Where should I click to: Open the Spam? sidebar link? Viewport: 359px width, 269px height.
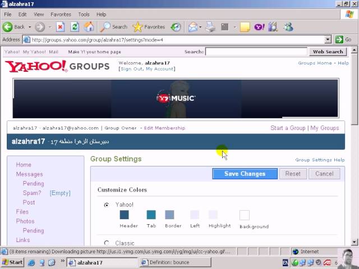(32, 193)
